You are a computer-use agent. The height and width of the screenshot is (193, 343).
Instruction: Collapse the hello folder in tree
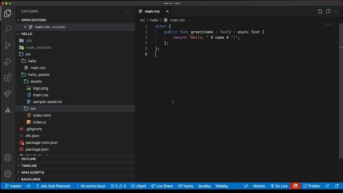pos(76,61)
